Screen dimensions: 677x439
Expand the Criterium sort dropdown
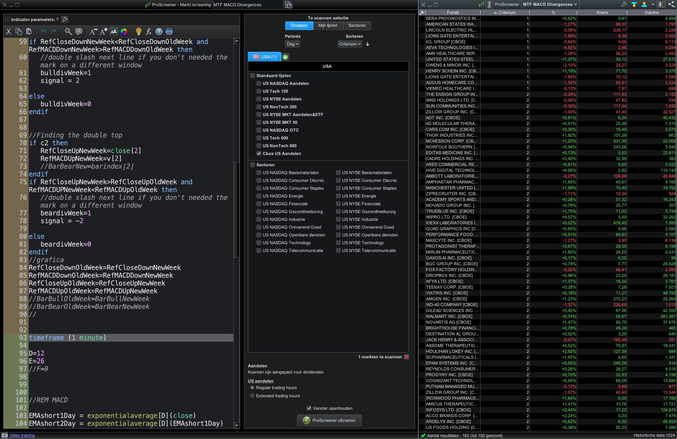(x=350, y=44)
